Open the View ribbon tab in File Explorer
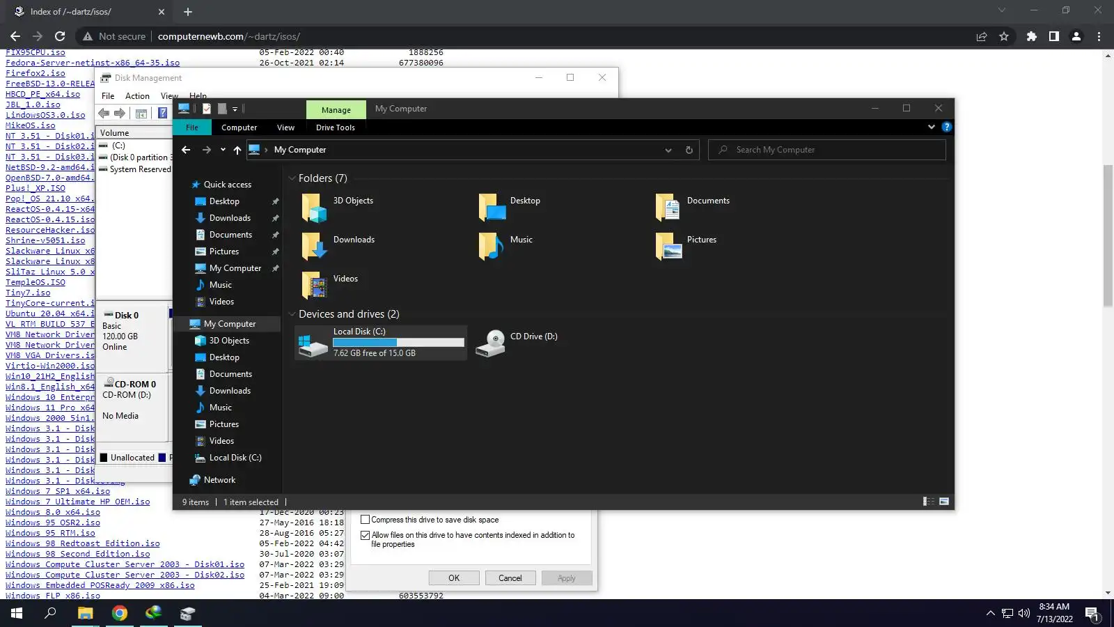1114x627 pixels. 285,127
